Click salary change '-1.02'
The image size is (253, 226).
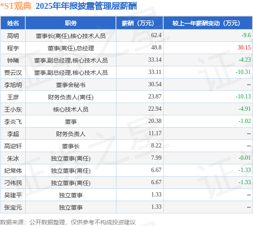click(245, 121)
